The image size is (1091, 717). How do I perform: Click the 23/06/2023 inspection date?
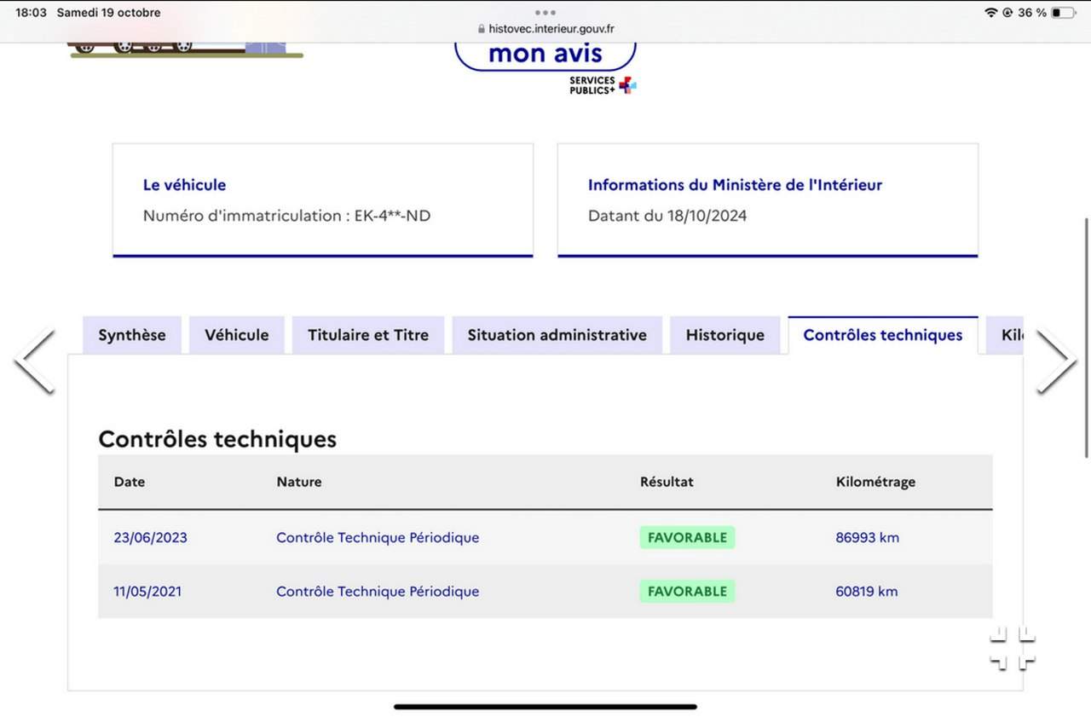[x=150, y=538]
